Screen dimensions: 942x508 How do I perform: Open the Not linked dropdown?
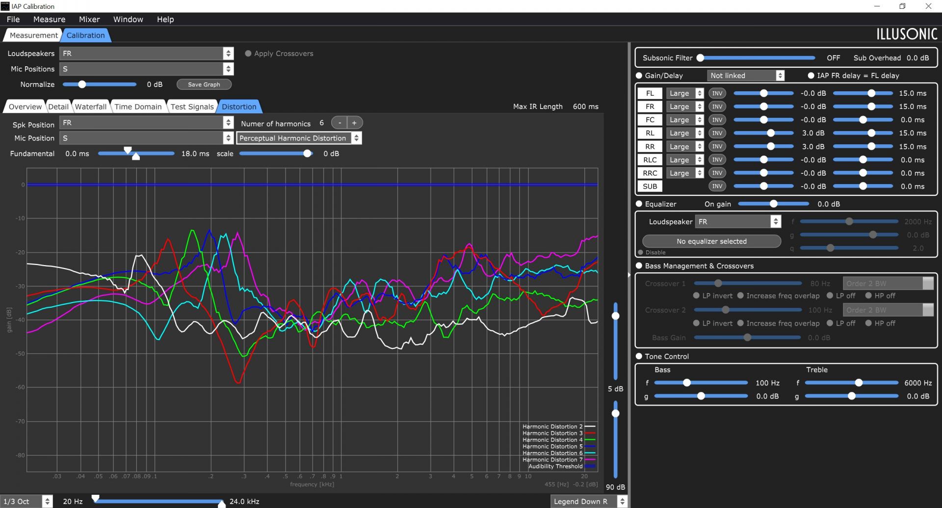tap(746, 75)
